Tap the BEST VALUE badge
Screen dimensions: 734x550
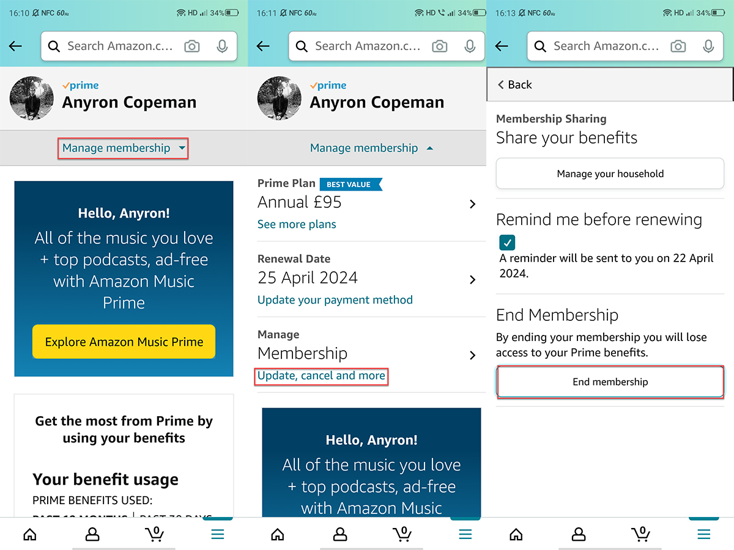(x=350, y=184)
